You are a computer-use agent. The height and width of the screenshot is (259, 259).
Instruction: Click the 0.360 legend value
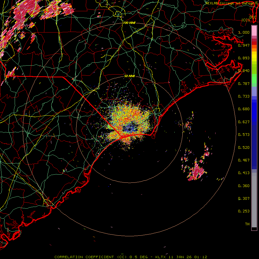pyautogui.click(x=244, y=186)
